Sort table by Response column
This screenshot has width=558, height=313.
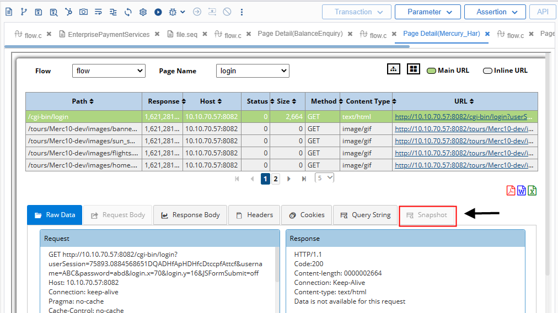184,101
